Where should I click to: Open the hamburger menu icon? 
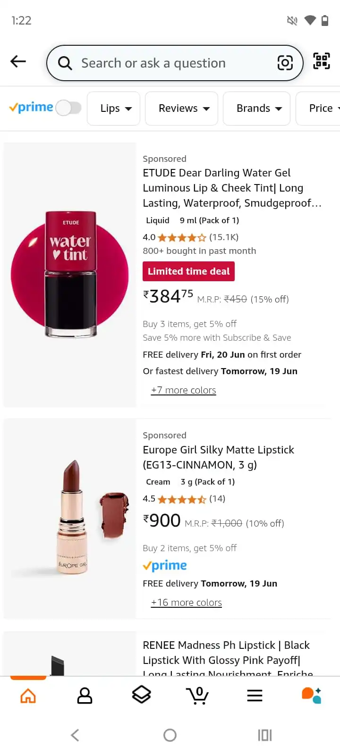click(x=255, y=695)
